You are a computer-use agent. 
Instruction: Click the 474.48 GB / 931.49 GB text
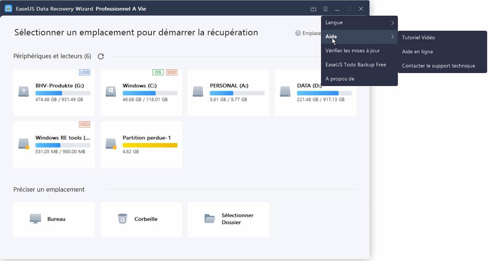tap(59, 99)
